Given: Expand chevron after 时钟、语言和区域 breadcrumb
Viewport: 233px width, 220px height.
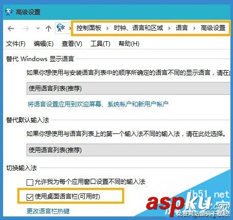Looking at the screenshot, I should (x=169, y=28).
